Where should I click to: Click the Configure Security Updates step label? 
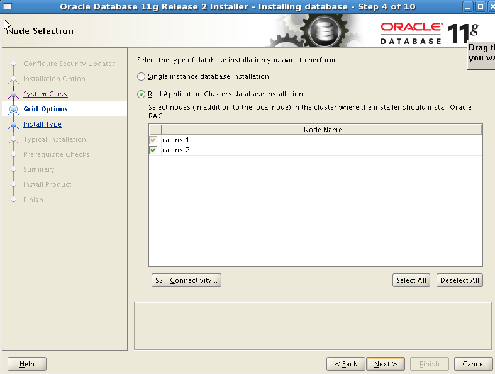coord(69,64)
